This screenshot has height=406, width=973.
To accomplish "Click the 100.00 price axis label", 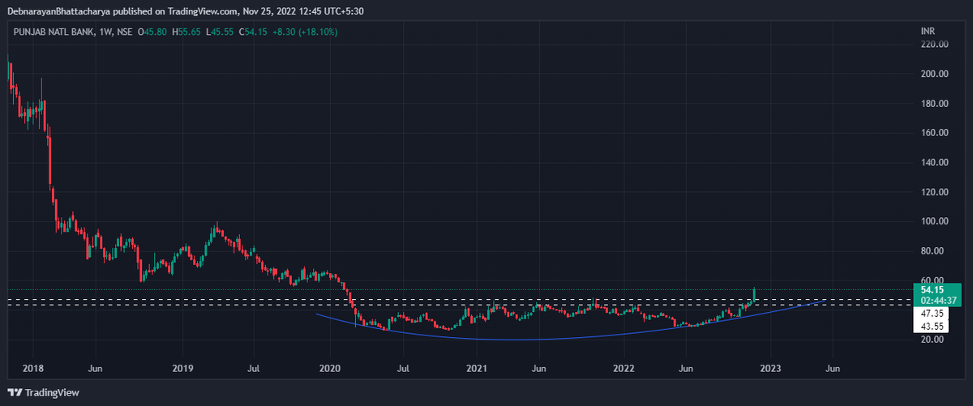I will click(x=935, y=221).
